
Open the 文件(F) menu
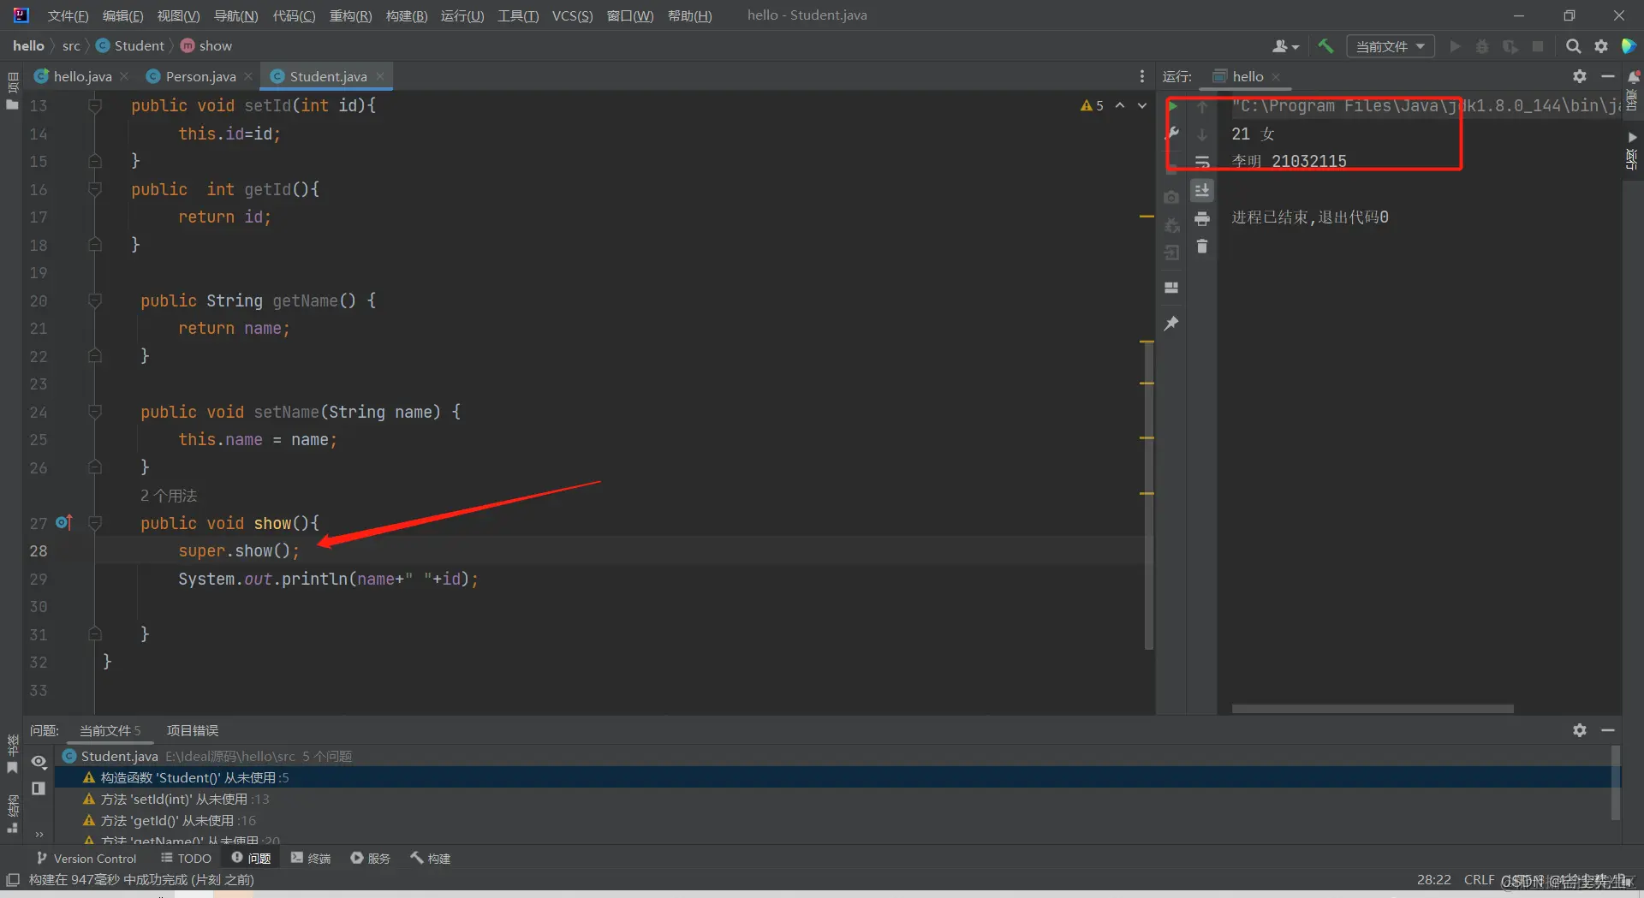point(68,15)
